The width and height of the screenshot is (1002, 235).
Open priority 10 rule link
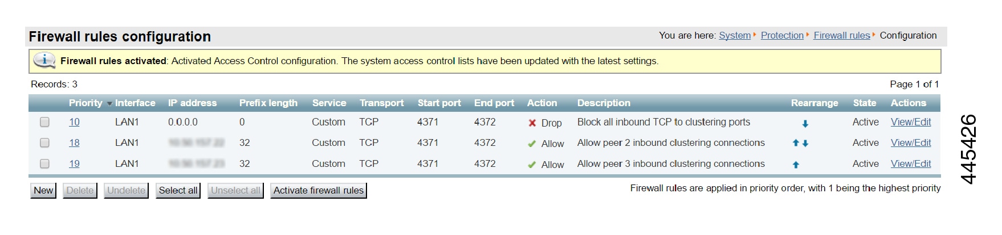click(x=74, y=122)
